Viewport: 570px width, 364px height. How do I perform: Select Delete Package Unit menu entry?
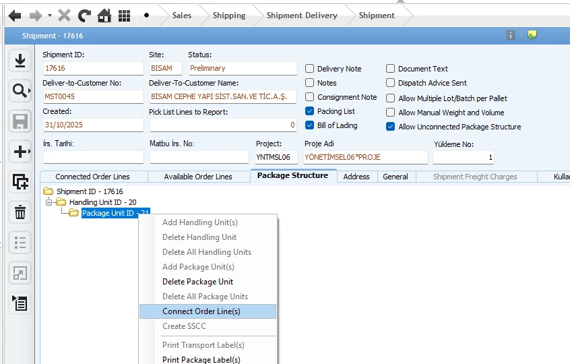(x=197, y=282)
